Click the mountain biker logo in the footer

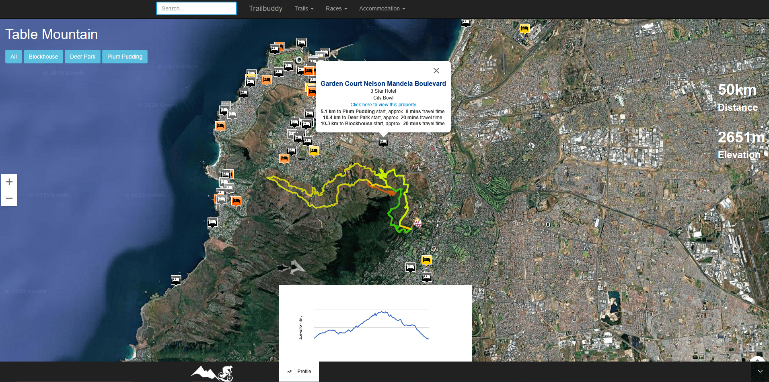pyautogui.click(x=212, y=373)
